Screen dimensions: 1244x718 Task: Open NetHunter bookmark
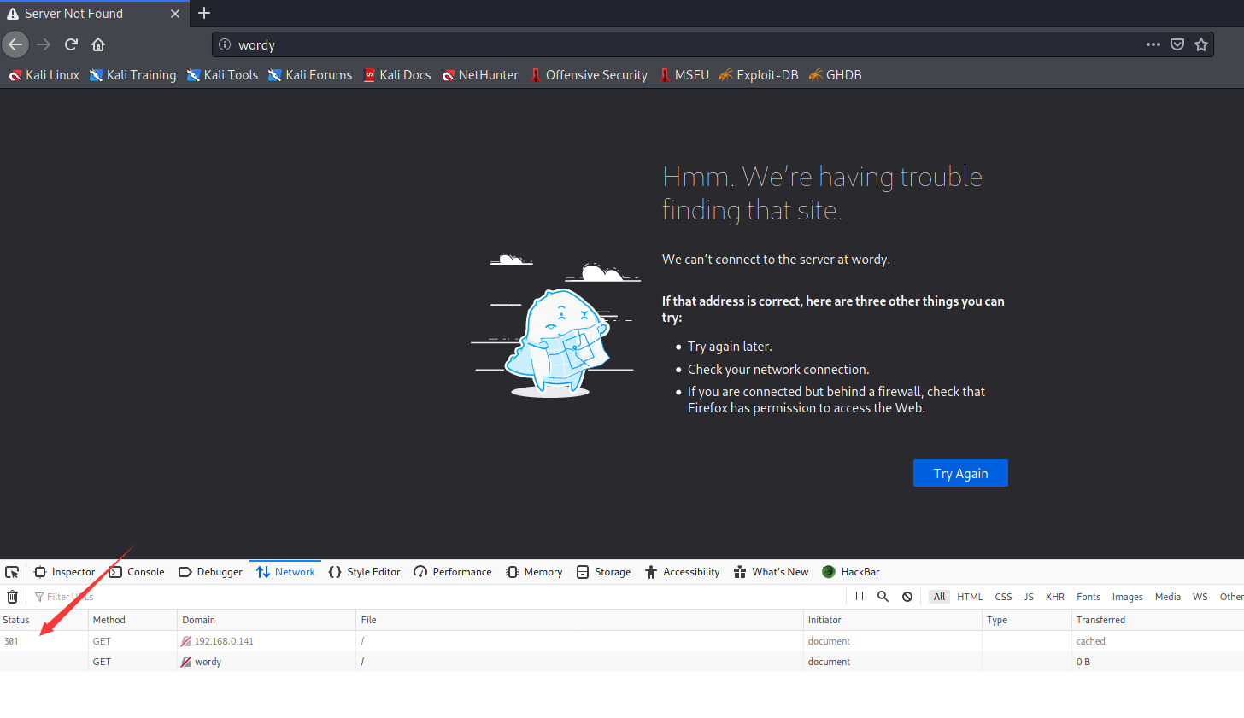(480, 75)
